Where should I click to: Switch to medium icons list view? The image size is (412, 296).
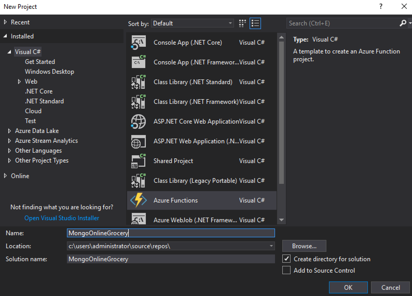[x=255, y=23]
